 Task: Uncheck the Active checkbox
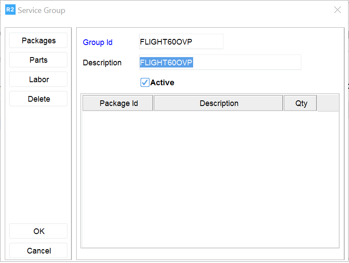[145, 83]
